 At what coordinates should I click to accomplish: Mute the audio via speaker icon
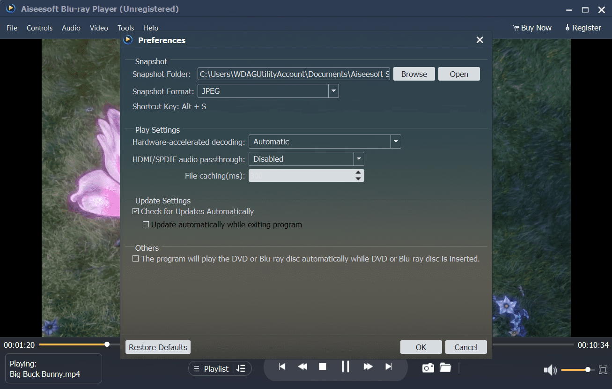click(550, 370)
